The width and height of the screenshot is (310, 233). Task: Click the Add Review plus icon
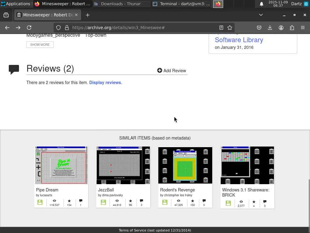click(160, 70)
